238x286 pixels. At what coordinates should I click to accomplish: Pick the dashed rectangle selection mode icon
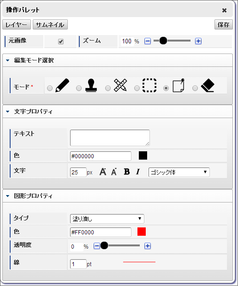click(x=149, y=85)
